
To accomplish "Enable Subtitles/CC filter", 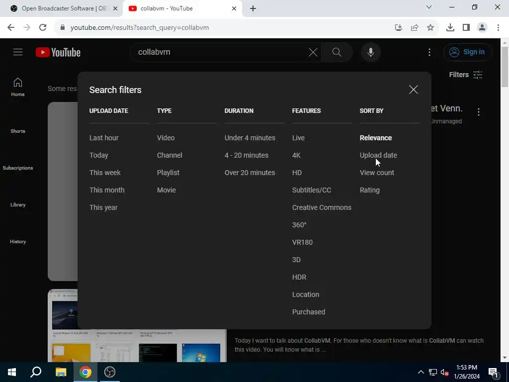I will tap(312, 190).
